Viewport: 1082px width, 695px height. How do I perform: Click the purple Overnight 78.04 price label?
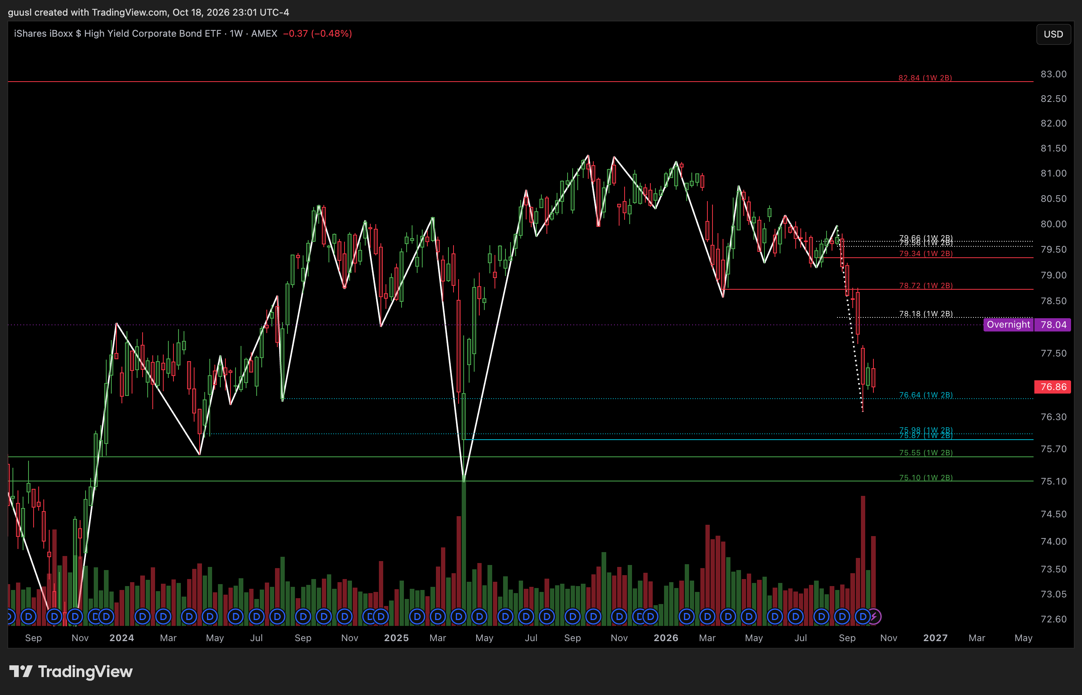point(1027,324)
